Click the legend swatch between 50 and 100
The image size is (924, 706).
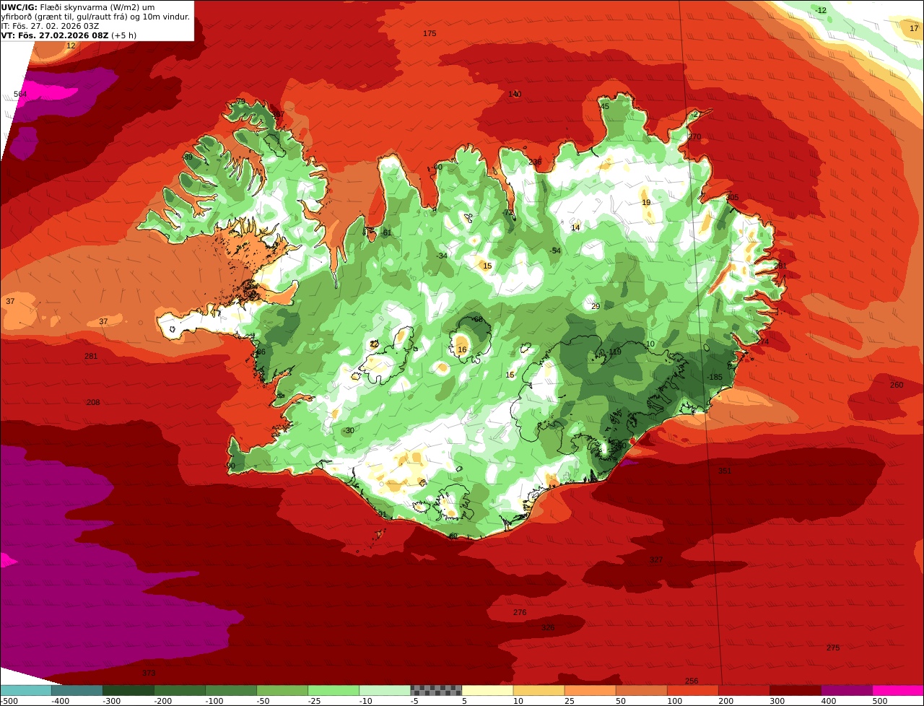(641, 690)
